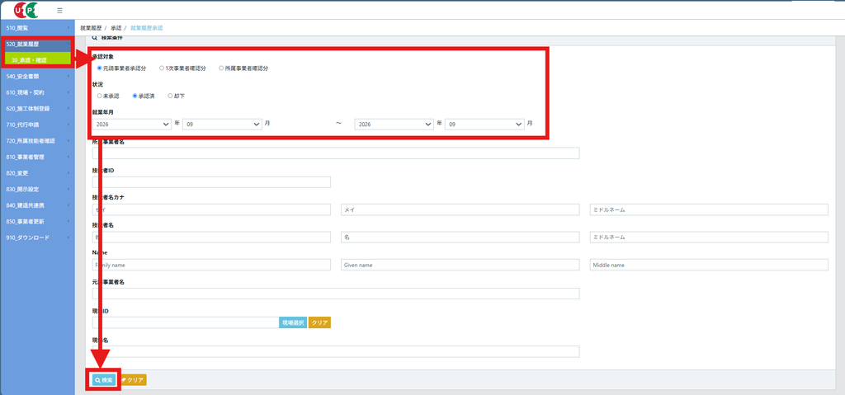
Task: Focus the Family name field
Action: 211,265
